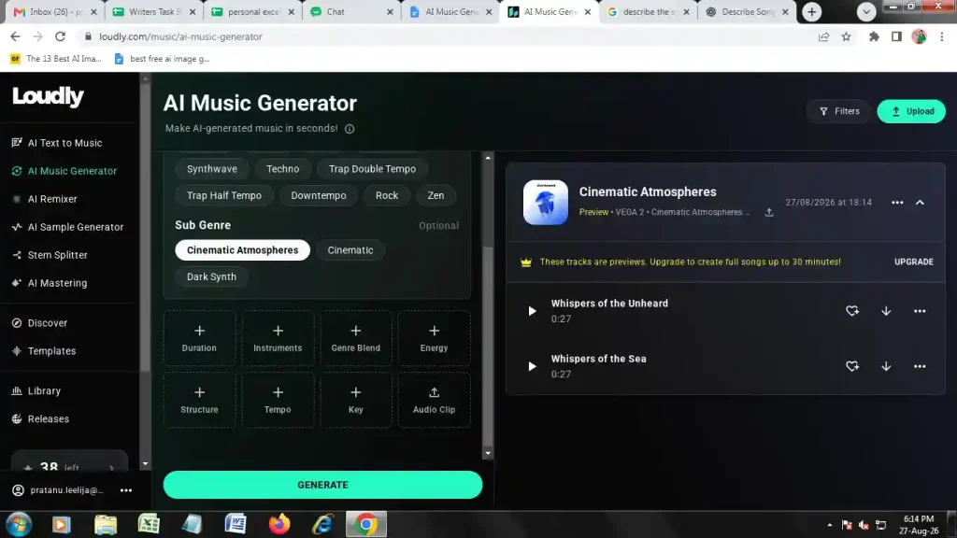
Task: Select the Zen genre chip
Action: point(436,196)
